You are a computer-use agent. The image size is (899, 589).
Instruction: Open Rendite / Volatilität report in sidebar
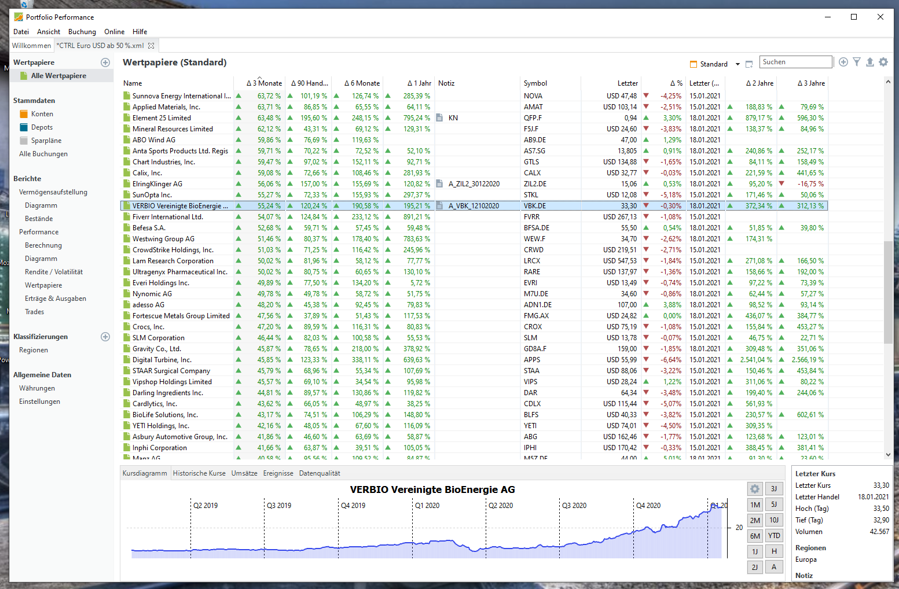[x=54, y=272]
